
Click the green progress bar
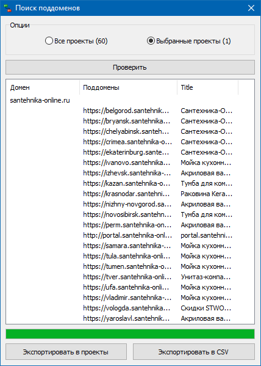pos(130,334)
